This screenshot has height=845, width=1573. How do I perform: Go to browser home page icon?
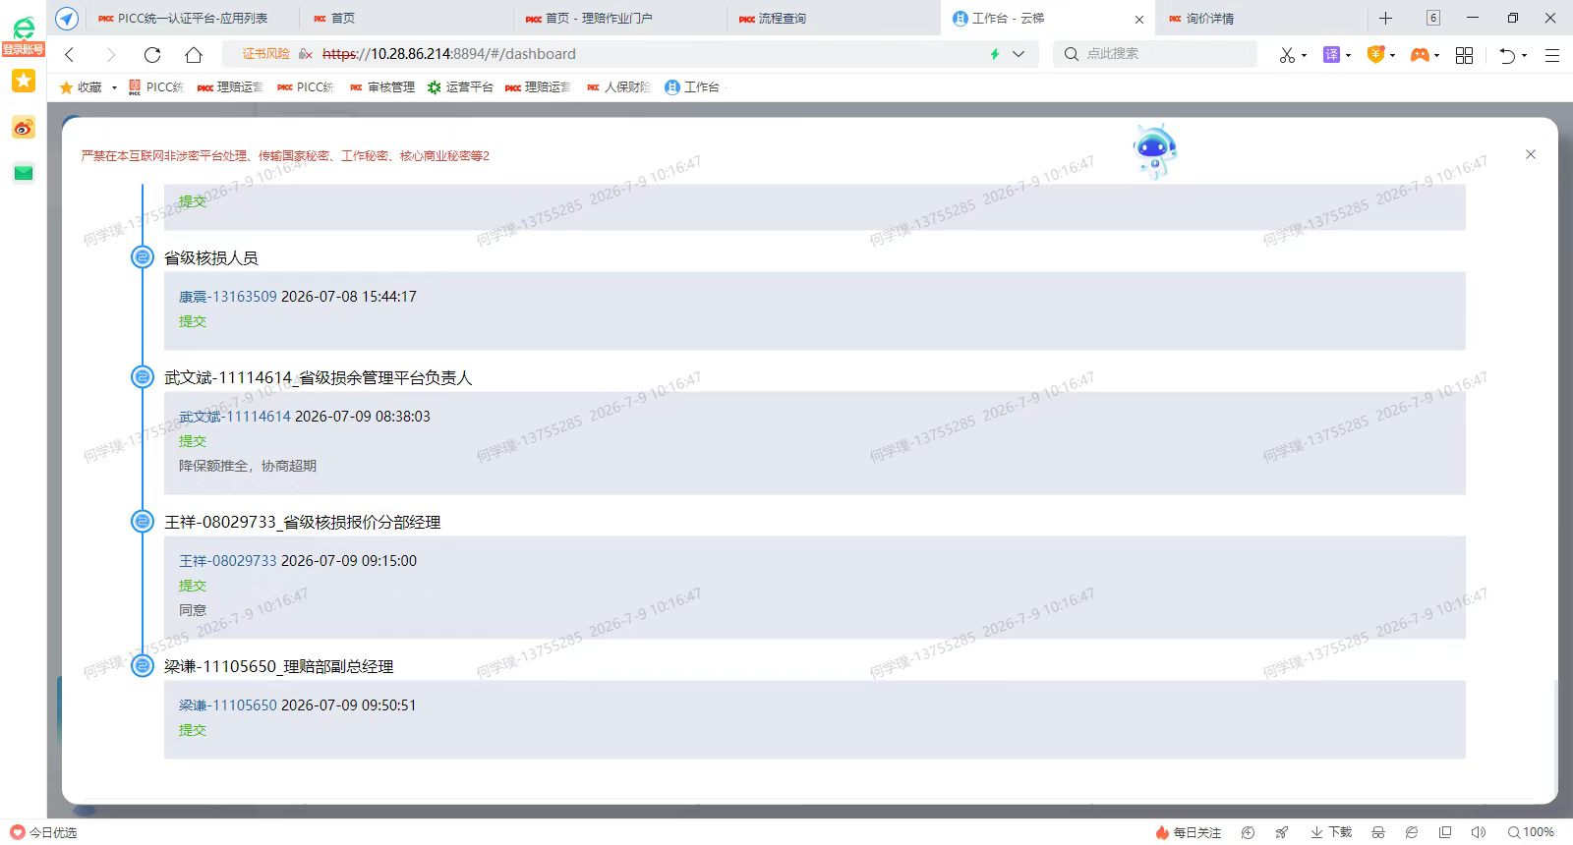tap(194, 55)
